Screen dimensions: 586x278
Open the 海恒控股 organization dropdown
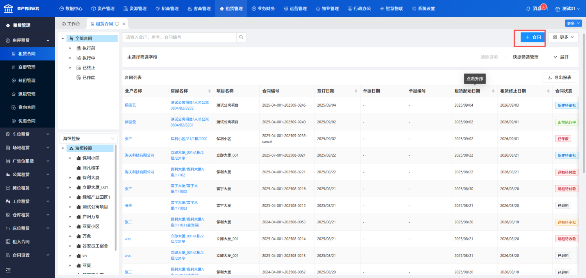tap(88, 138)
